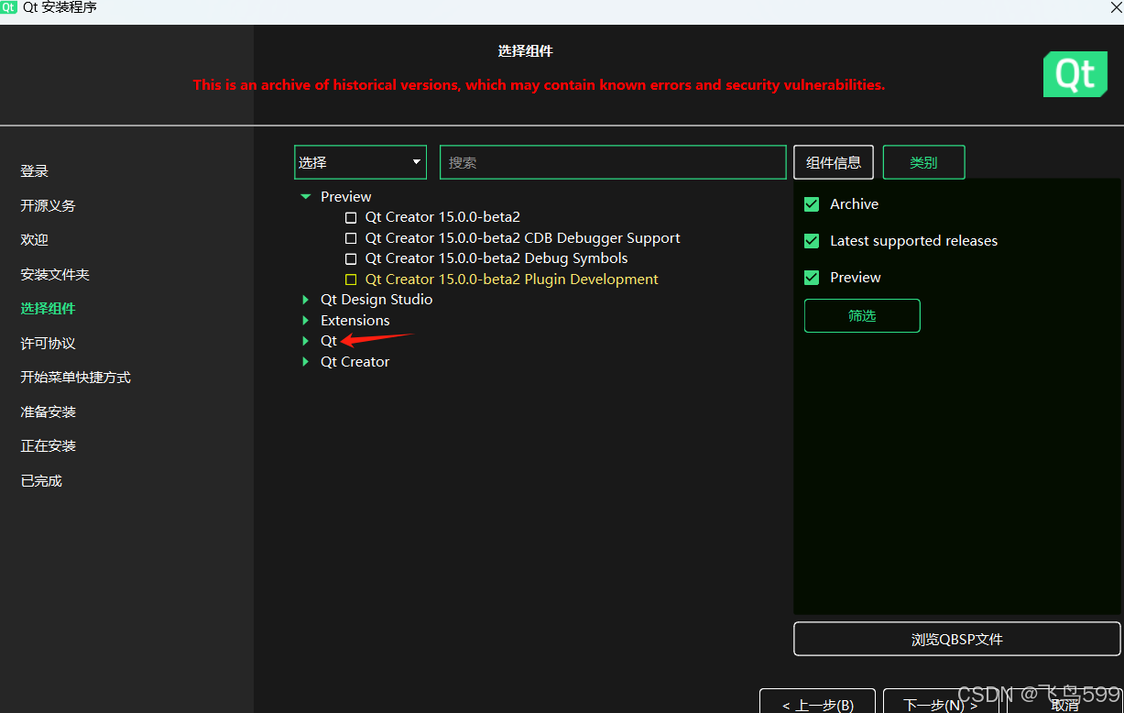The width and height of the screenshot is (1124, 713).
Task: Click the Qt icon in title bar
Action: pos(9,7)
